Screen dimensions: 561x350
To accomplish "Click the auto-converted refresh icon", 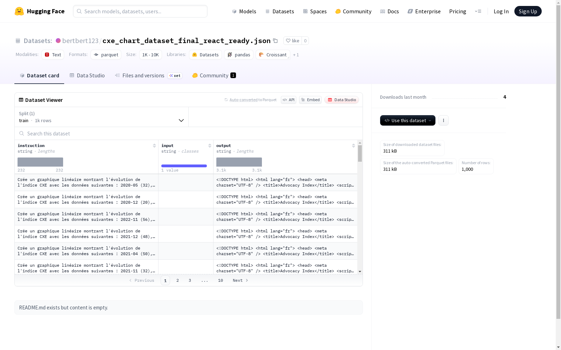I will click(x=226, y=100).
